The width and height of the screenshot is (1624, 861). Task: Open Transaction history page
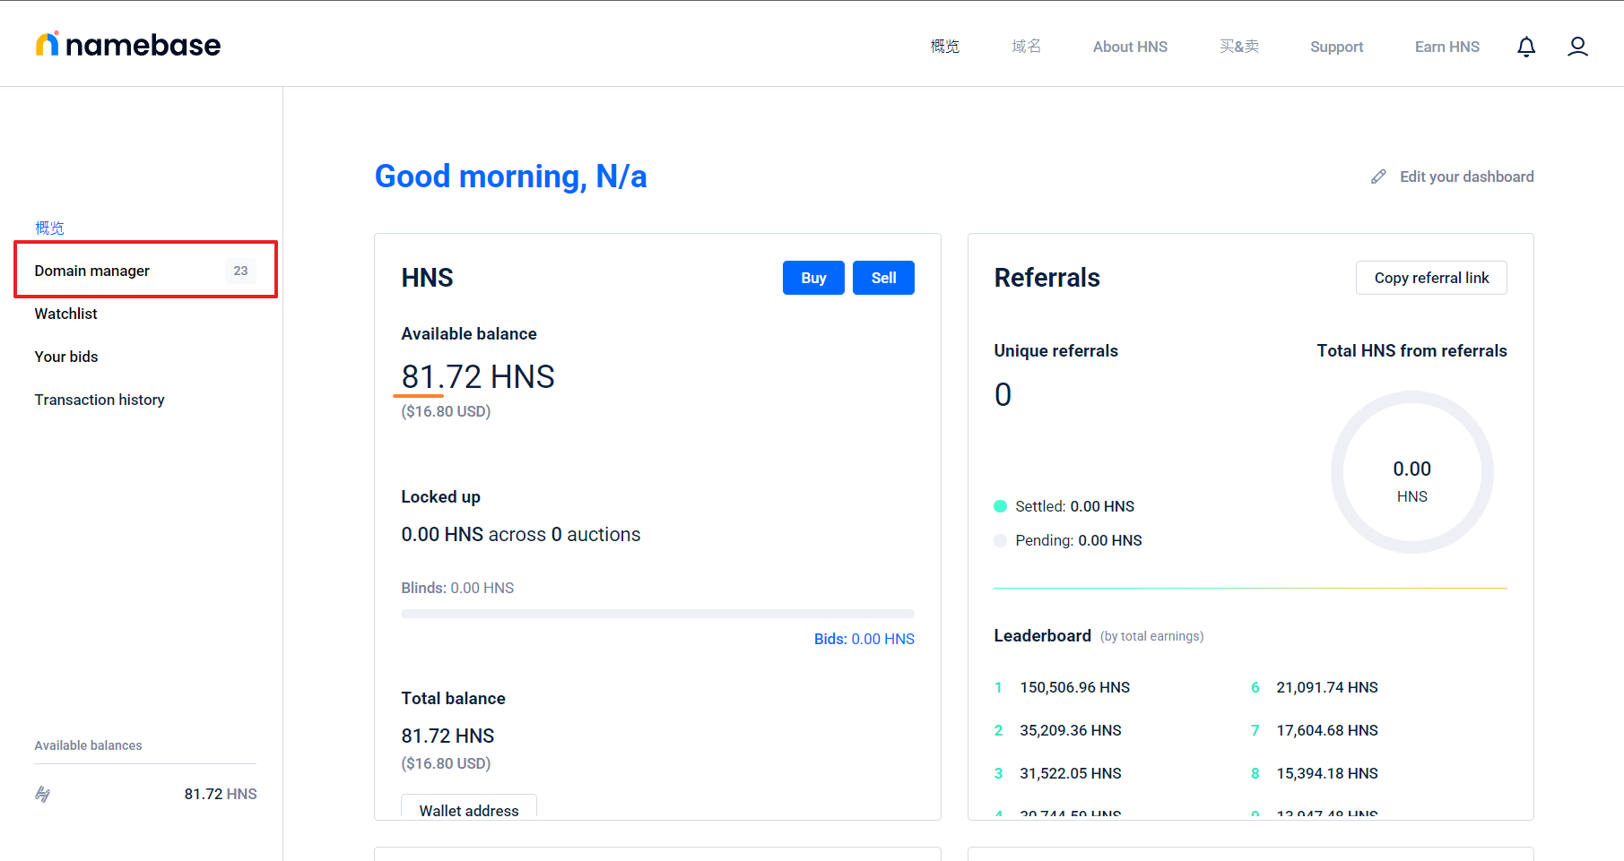(100, 400)
